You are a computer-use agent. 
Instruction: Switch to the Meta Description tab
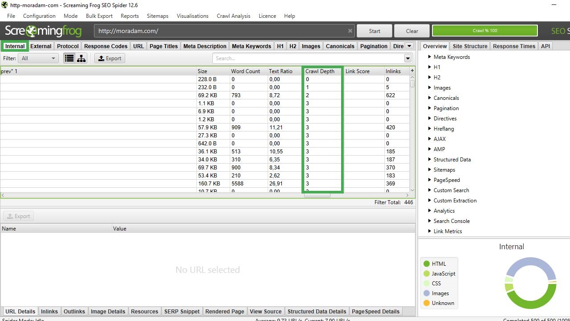coord(205,46)
